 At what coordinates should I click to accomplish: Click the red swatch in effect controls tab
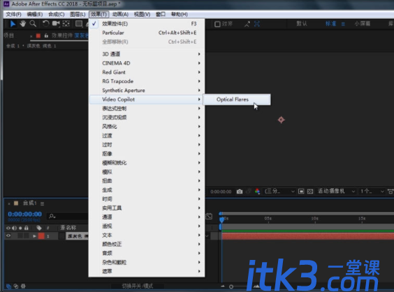pos(38,36)
